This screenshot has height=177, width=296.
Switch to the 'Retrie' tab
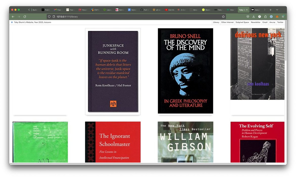[x=120, y=10]
